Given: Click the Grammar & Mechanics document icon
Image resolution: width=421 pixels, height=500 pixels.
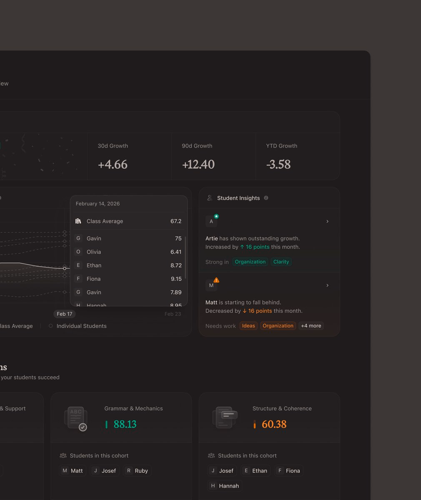Looking at the screenshot, I should coord(76,418).
